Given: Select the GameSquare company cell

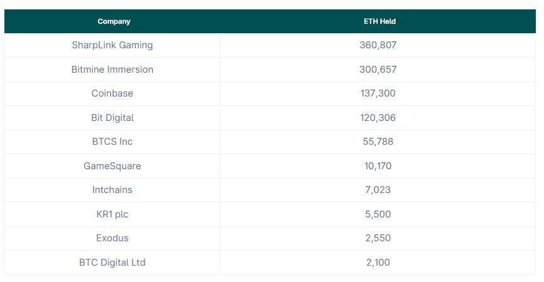Looking at the screenshot, I should tap(112, 166).
